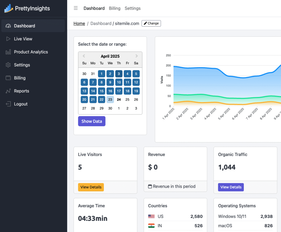
Task: Follow the Home breadcrumb link
Action: [x=79, y=23]
